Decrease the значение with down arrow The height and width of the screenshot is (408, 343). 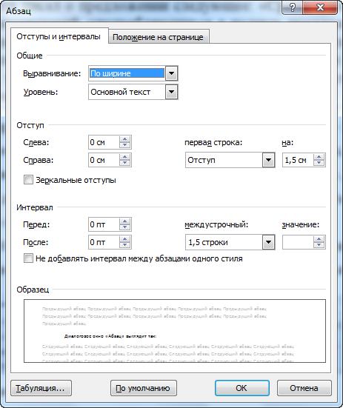pos(319,245)
